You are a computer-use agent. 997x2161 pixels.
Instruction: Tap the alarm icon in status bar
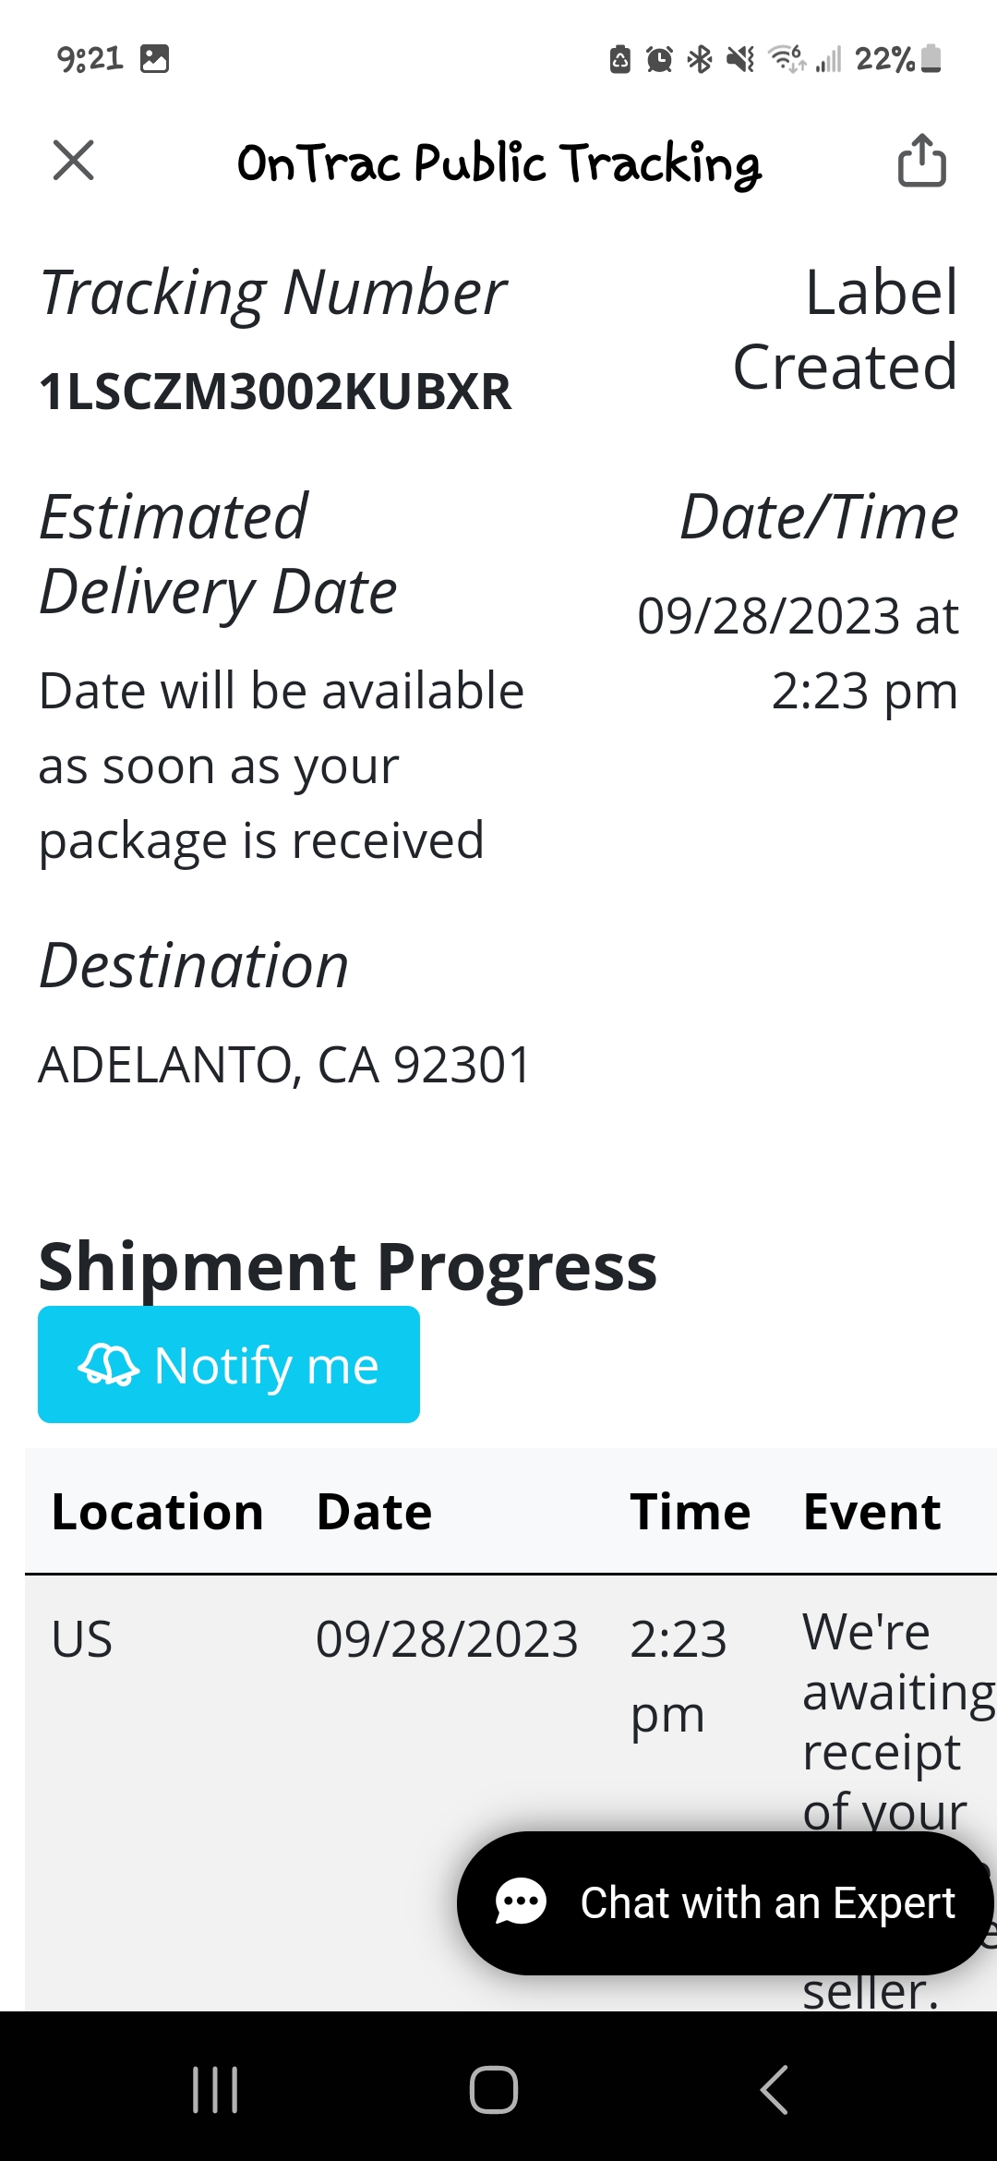(x=659, y=60)
